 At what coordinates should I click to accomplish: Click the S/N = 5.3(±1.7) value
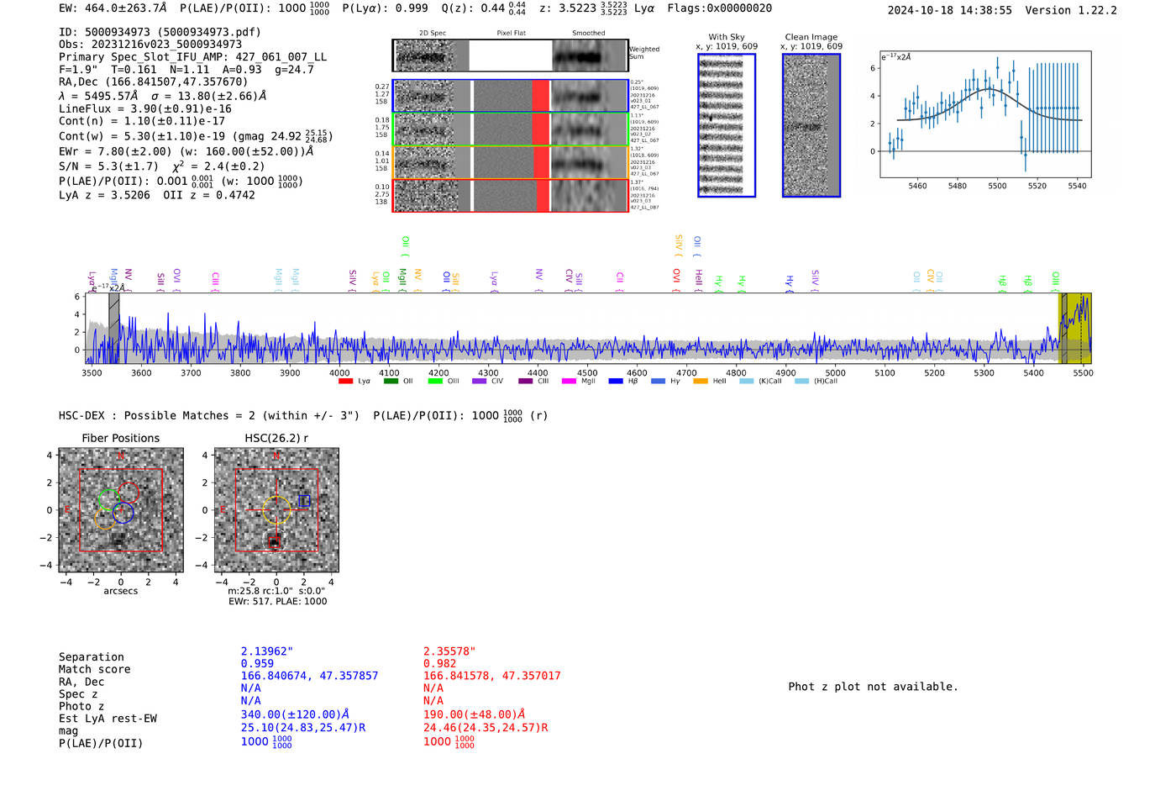click(x=108, y=166)
